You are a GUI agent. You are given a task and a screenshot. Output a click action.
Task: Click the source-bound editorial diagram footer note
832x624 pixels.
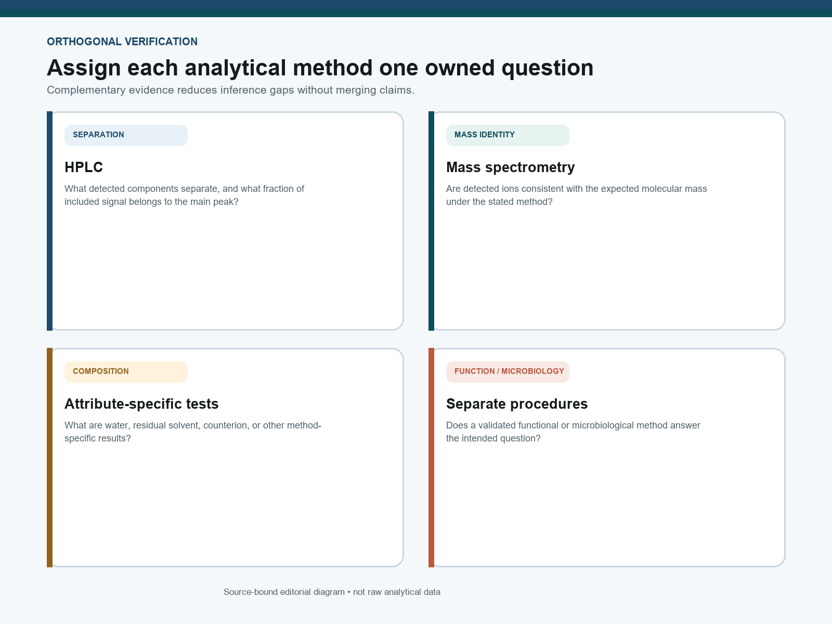332,592
